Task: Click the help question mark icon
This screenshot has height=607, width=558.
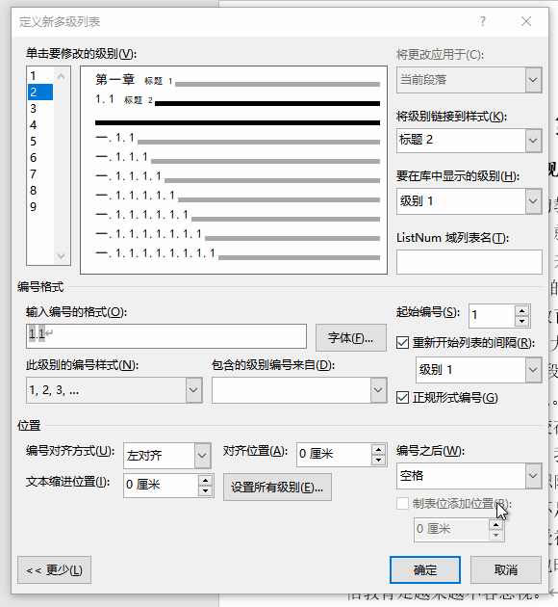Action: point(483,21)
